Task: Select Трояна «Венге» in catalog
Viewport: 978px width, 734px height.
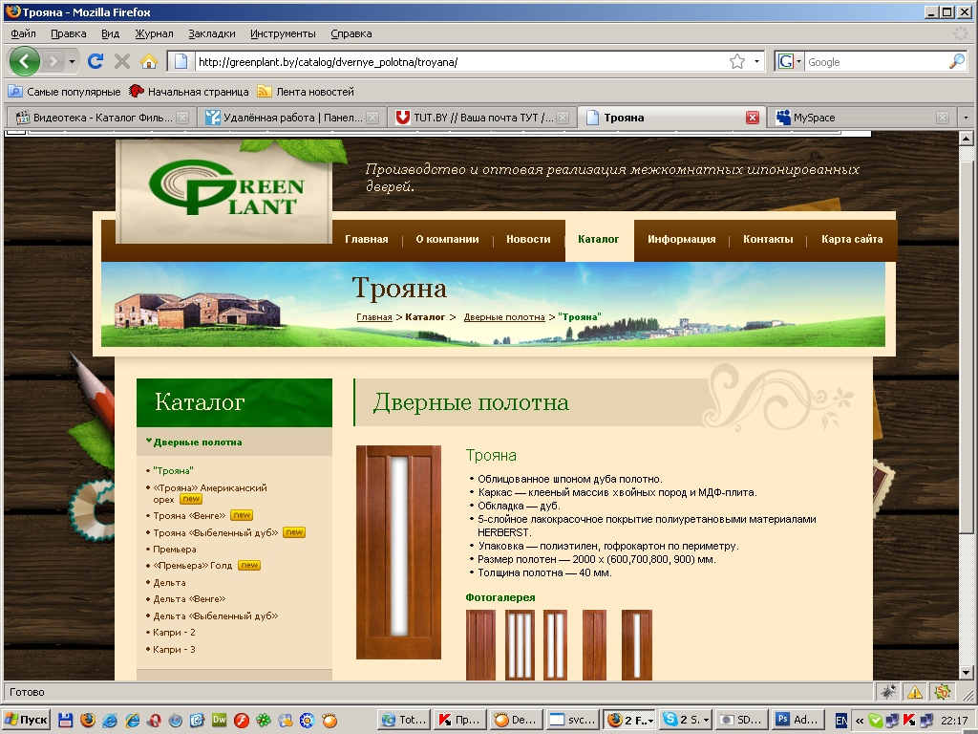Action: coord(189,515)
